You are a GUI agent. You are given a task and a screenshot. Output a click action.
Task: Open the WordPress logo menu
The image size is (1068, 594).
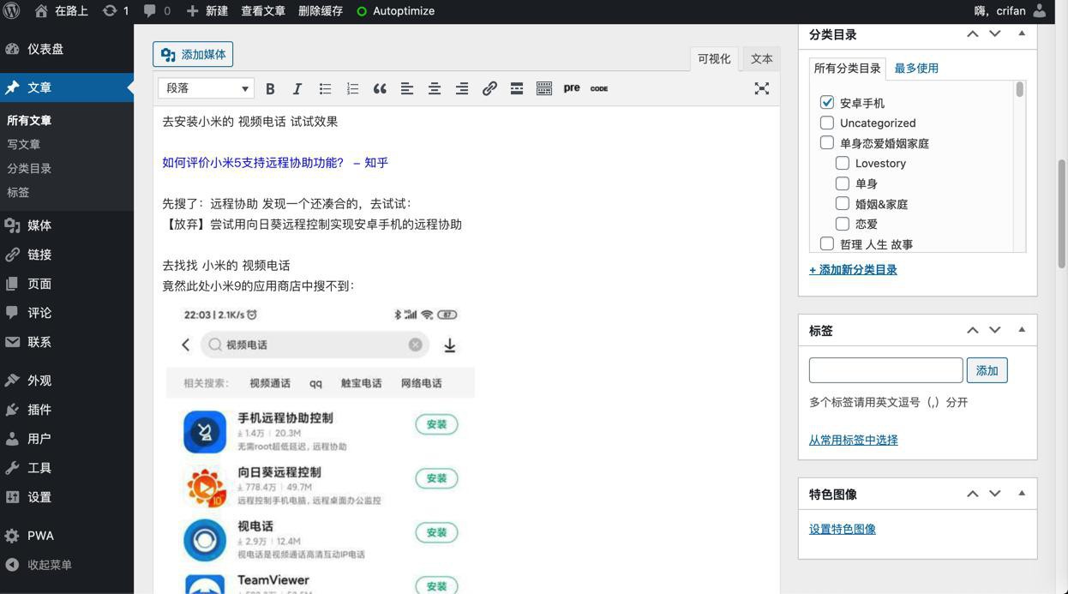pos(12,11)
